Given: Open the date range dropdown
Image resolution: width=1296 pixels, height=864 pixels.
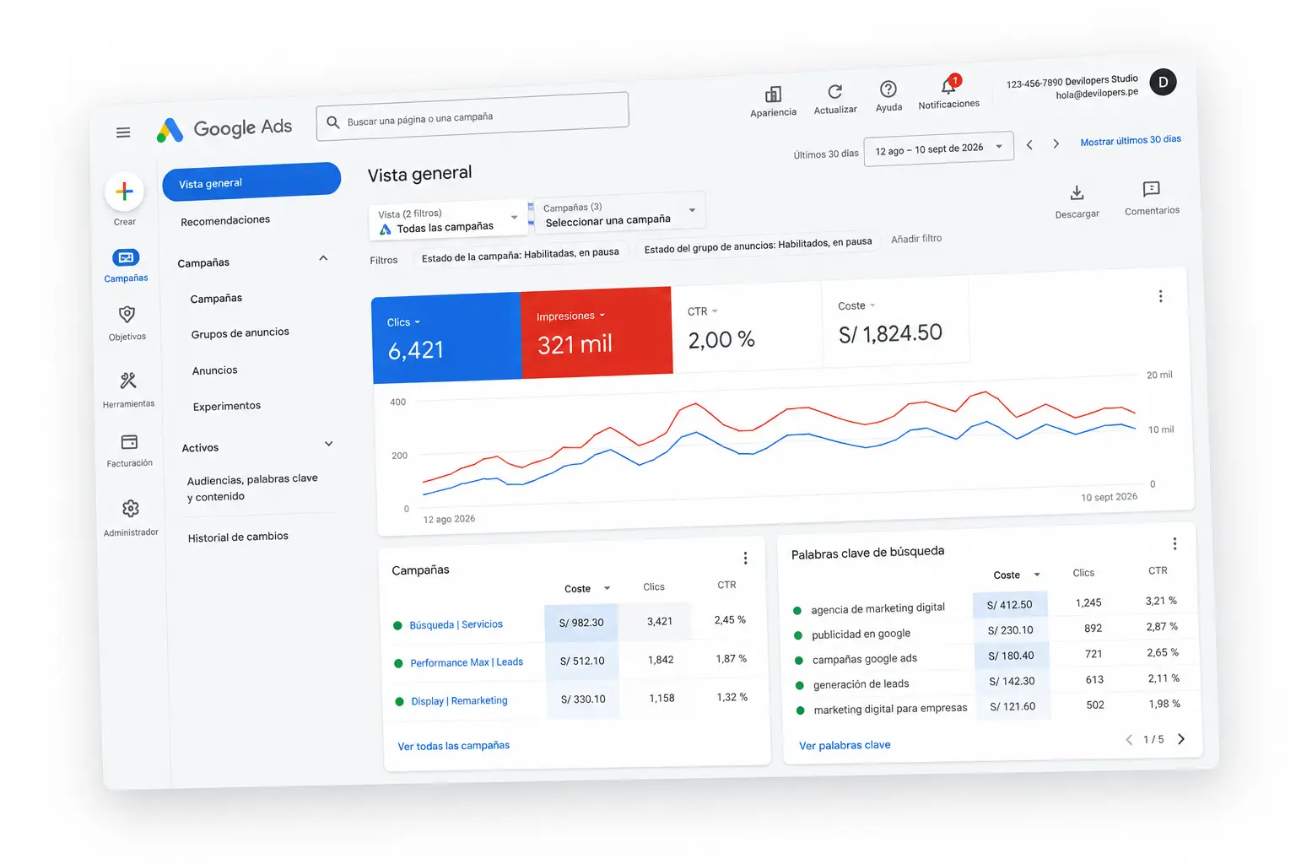Looking at the screenshot, I should coord(938,149).
